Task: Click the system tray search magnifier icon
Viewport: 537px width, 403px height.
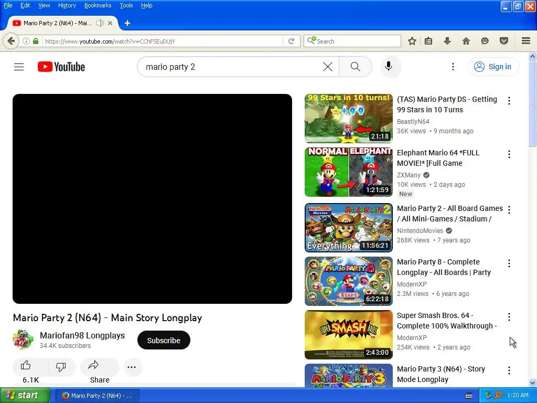Action: pos(498,395)
